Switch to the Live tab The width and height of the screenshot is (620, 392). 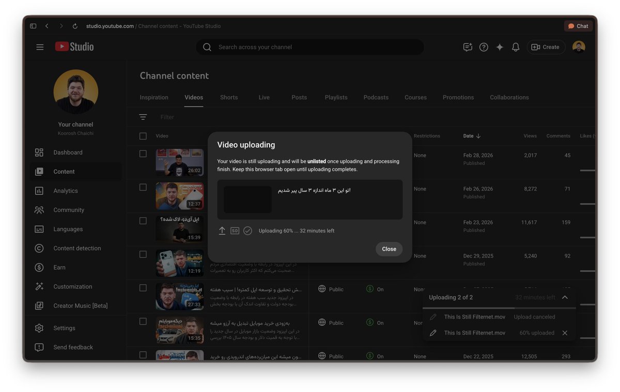(264, 98)
